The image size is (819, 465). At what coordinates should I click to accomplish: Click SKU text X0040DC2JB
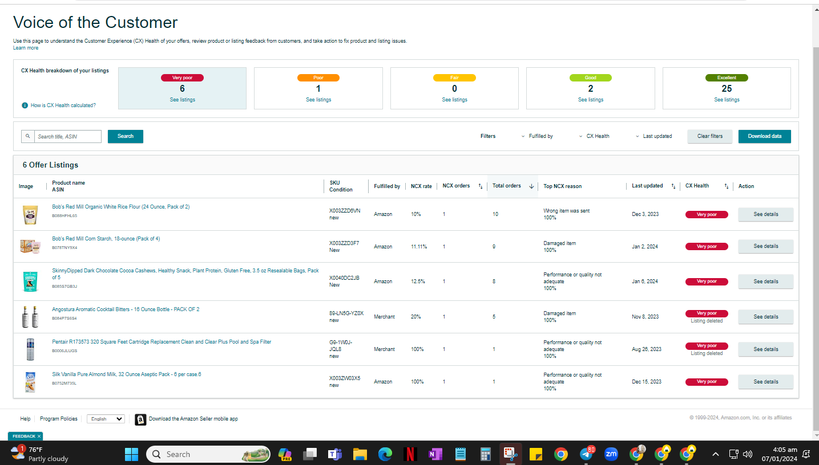coord(344,278)
